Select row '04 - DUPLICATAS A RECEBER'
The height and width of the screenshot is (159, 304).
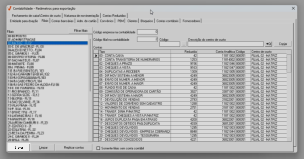[190, 72]
